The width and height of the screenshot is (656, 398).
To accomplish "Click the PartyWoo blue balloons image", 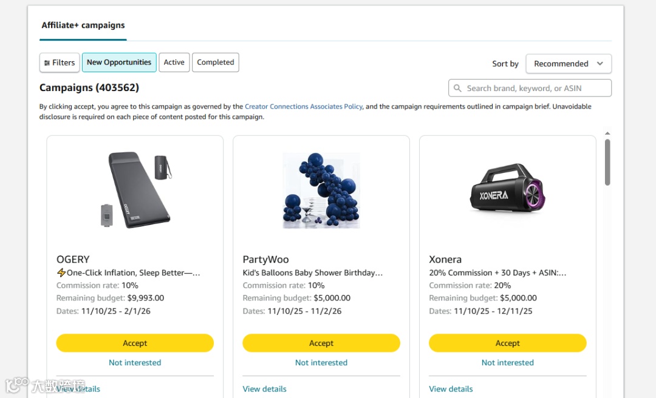I will pos(321,190).
